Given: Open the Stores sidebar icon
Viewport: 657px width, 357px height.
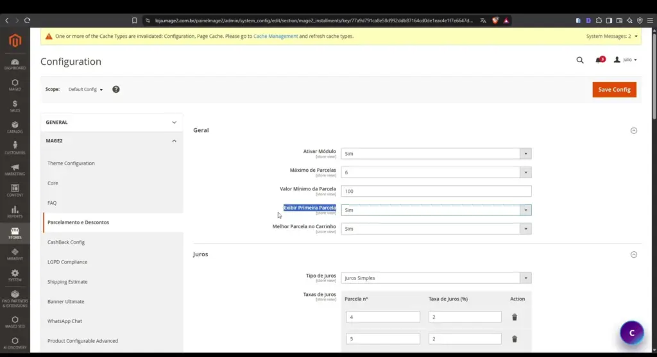Looking at the screenshot, I should tap(15, 233).
